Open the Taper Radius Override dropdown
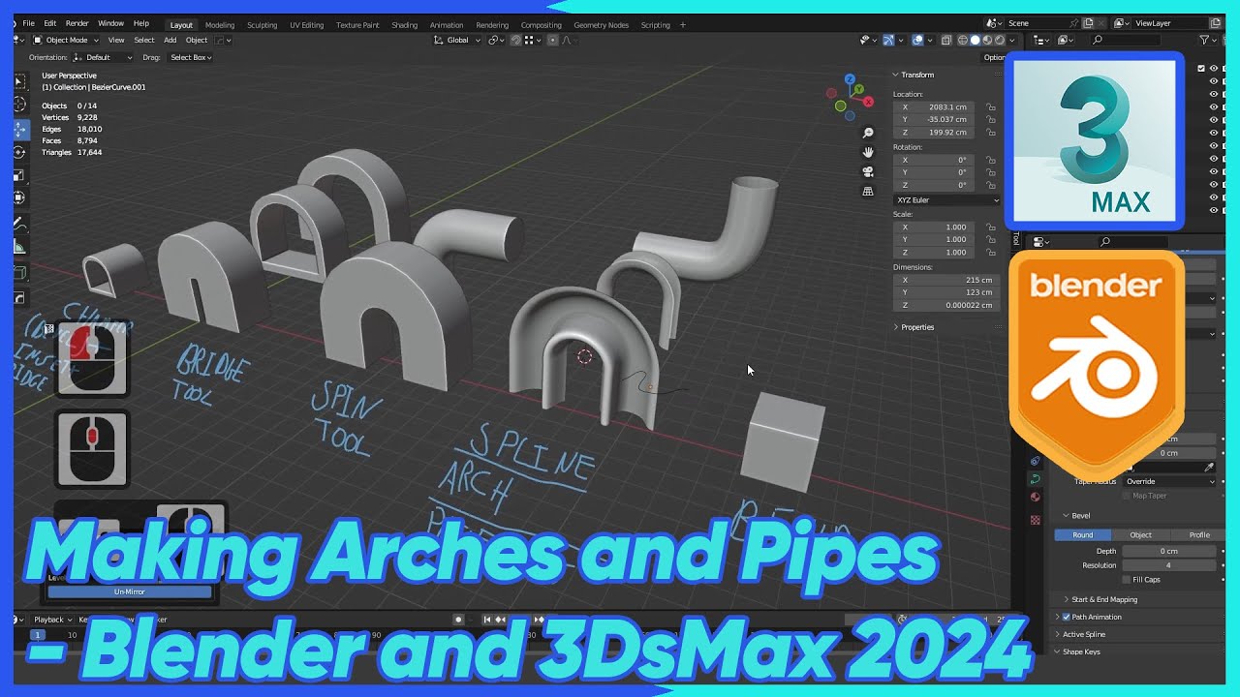The height and width of the screenshot is (697, 1240). (1169, 481)
